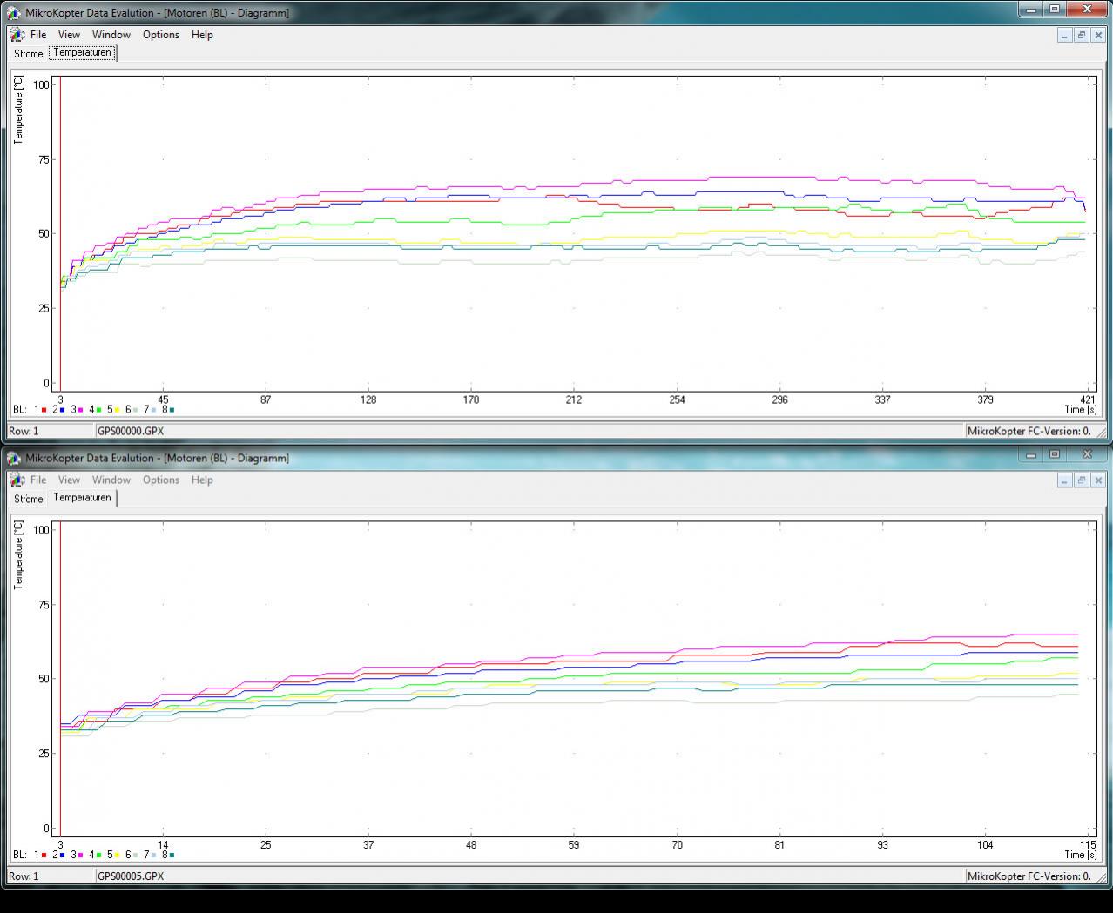Click yellow BL 5 legend swatch in lower chart
1113x913 pixels.
click(x=118, y=856)
